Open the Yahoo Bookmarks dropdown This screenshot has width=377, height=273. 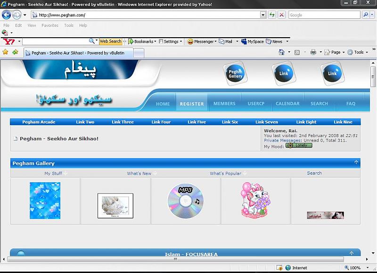pyautogui.click(x=142, y=41)
